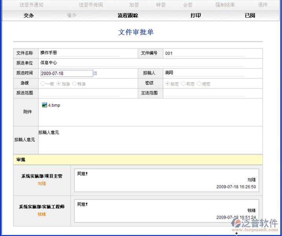282x236 pixels.
Task: Mark document as 已阅
Action: pyautogui.click(x=250, y=16)
